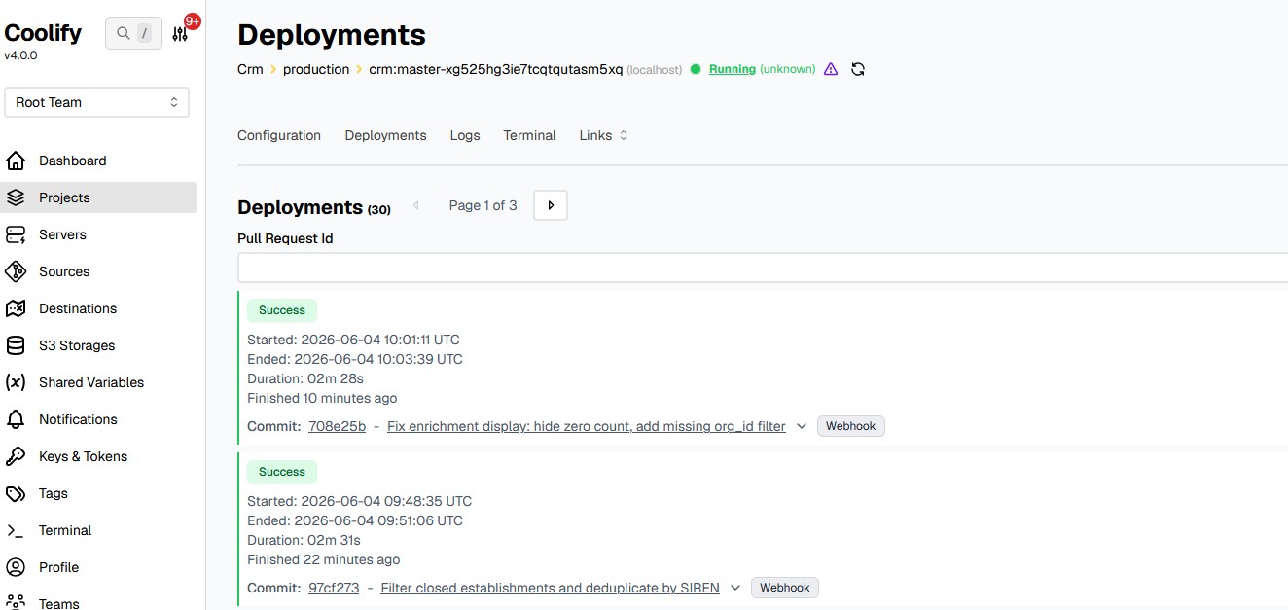Click the Keys & Tokens key icon
Screen dimensions: 1288x610
click(x=16, y=456)
